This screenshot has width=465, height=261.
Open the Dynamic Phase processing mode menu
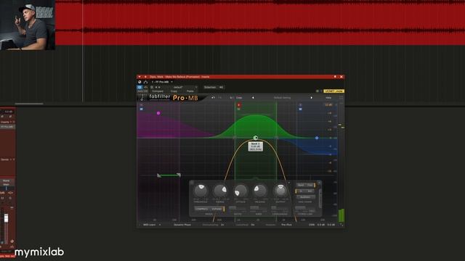[x=182, y=225]
